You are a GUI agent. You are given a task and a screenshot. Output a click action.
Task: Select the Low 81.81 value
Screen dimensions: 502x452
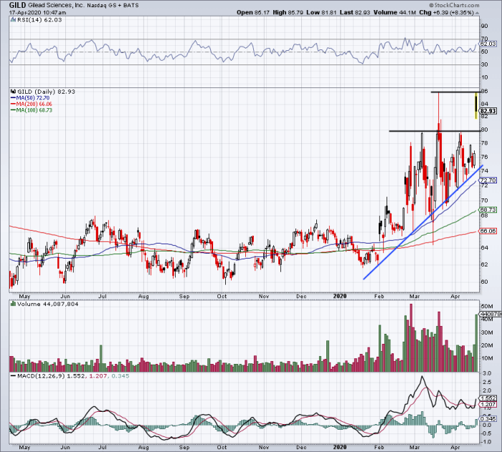[x=321, y=12]
